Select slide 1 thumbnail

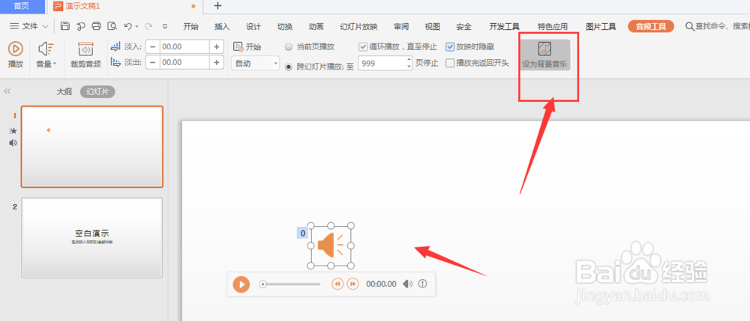pos(91,147)
